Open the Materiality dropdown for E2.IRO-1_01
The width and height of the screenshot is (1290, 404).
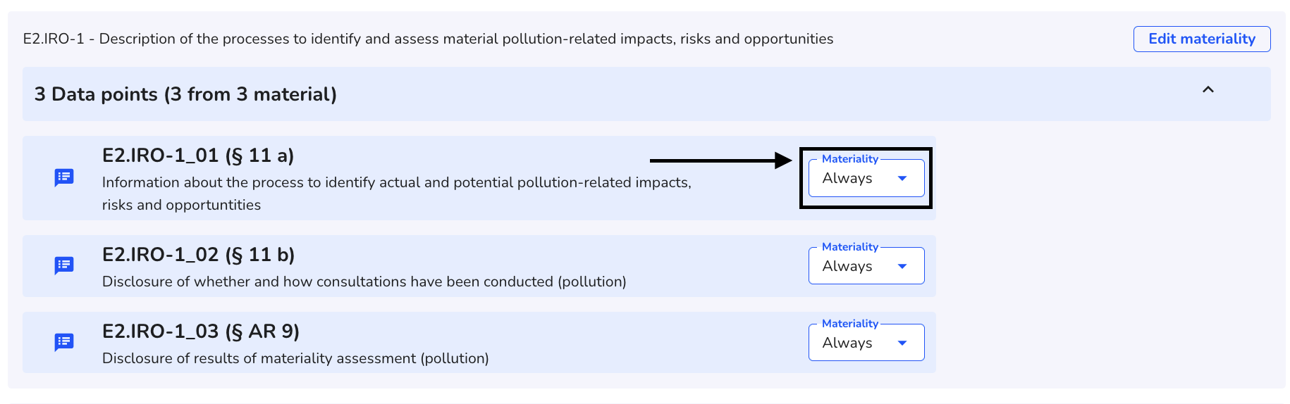tap(866, 178)
